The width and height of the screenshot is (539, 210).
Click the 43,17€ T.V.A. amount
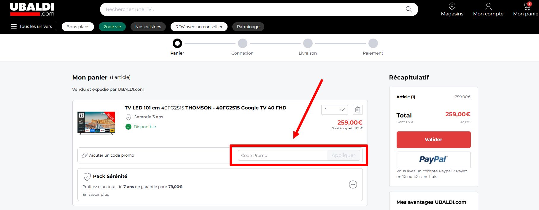pyautogui.click(x=465, y=122)
